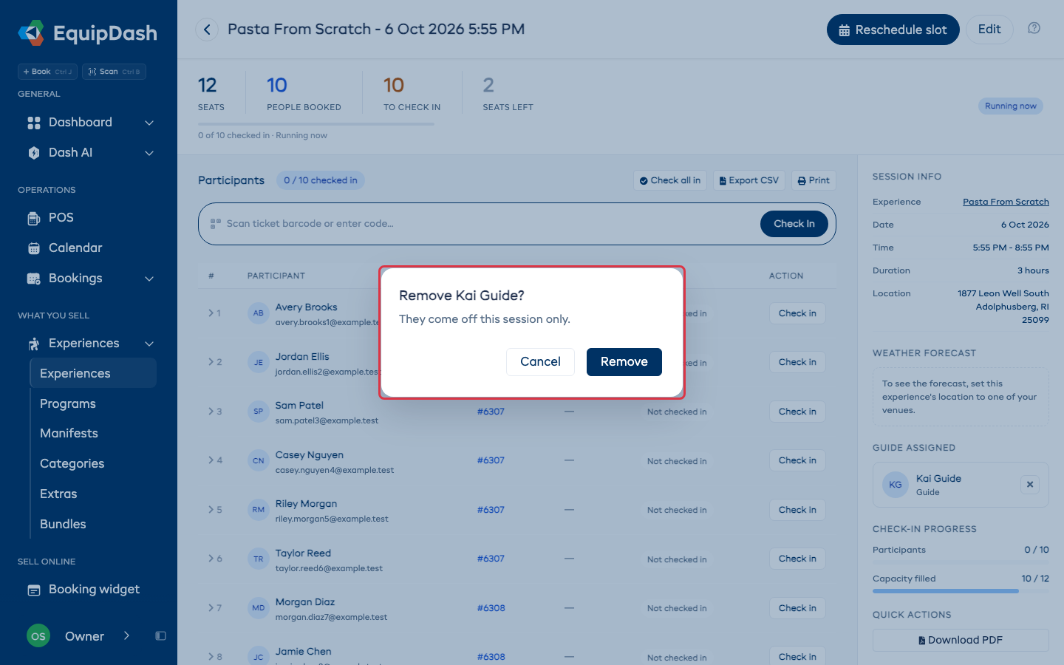Print the participant list
This screenshot has height=665, width=1064.
pyautogui.click(x=814, y=180)
